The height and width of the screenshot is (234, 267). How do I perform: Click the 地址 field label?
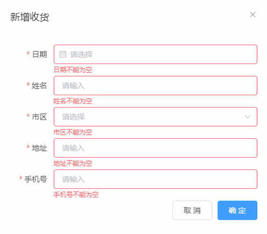coord(39,148)
